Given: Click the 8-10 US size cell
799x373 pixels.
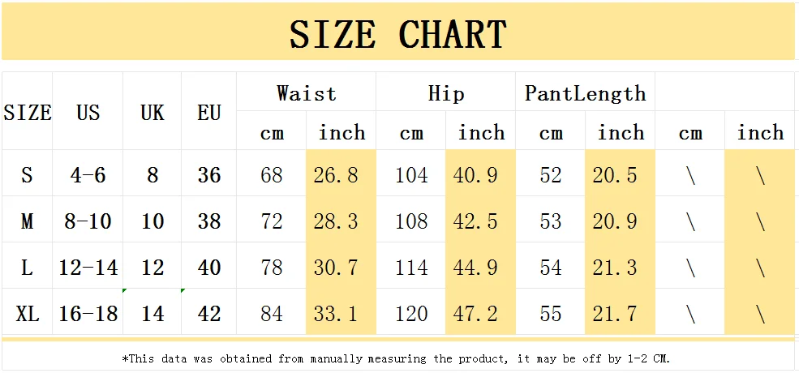Looking at the screenshot, I should (88, 220).
